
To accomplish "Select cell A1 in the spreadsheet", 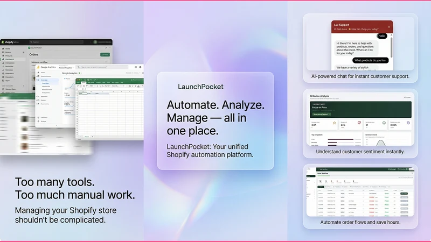I will click(x=83, y=94).
